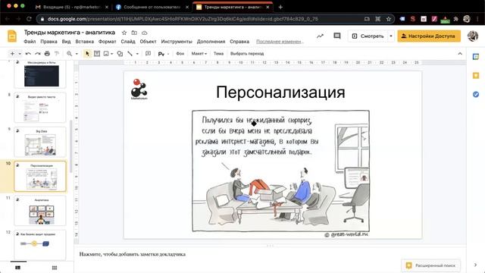Star the presentation document
This screenshot has height=273, width=485.
pos(124,33)
